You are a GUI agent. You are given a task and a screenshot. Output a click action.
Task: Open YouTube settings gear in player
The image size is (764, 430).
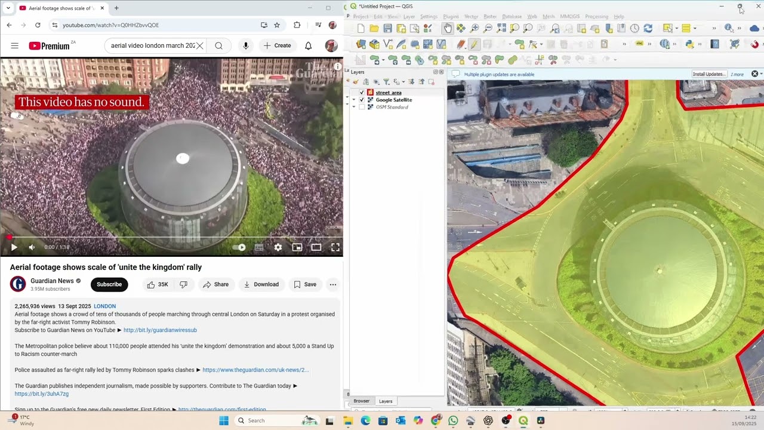[278, 247]
